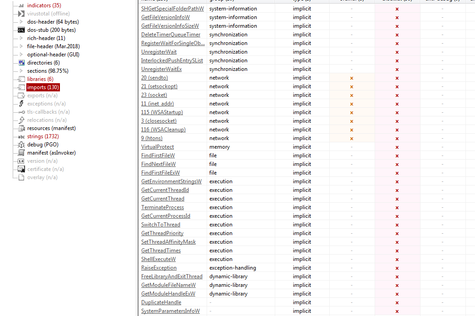Screen dimensions: 475x316
Task: Expand the file-header node
Action: pyautogui.click(x=21, y=46)
